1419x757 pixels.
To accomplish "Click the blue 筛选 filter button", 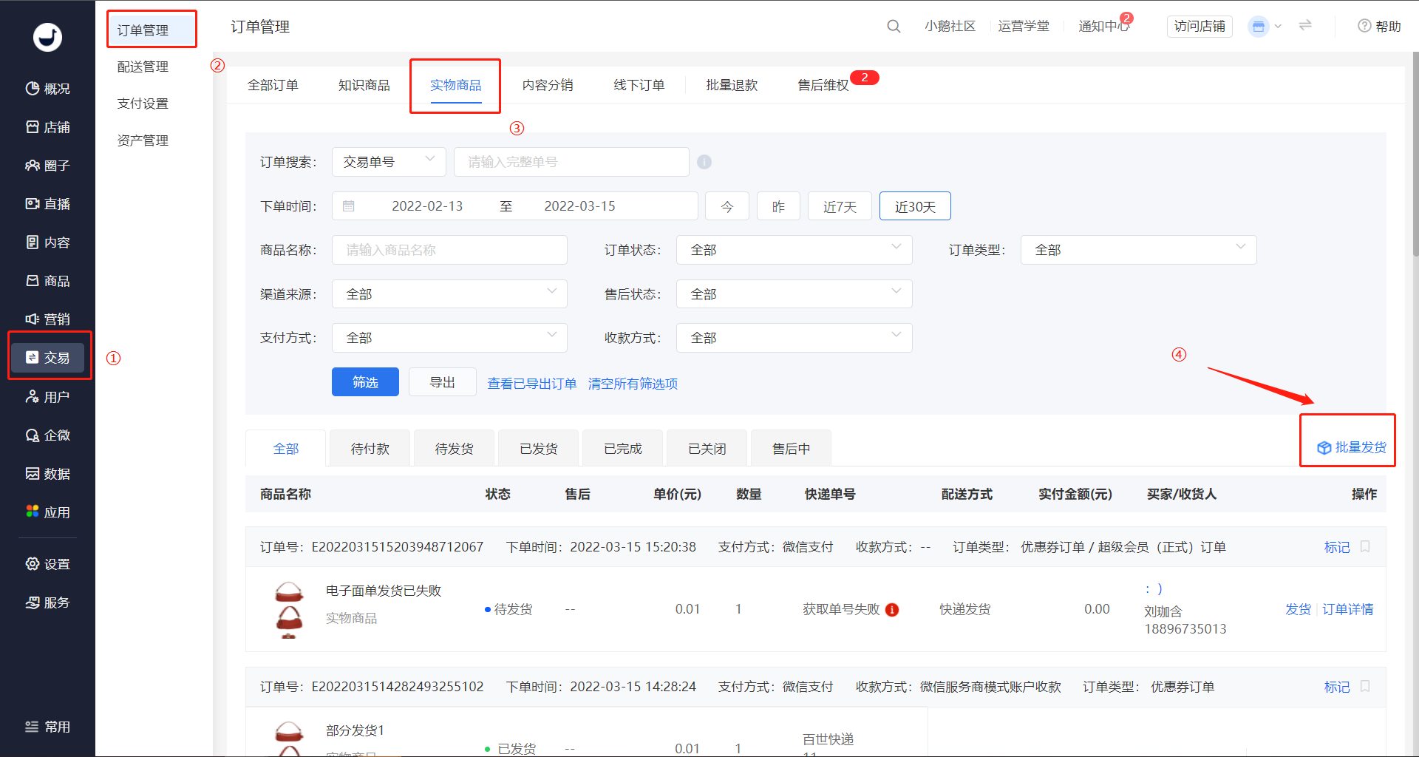I will [x=365, y=382].
